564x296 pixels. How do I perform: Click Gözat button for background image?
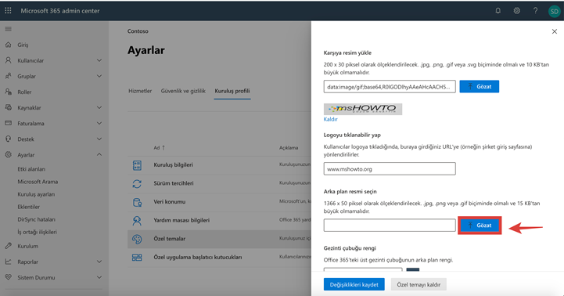pyautogui.click(x=479, y=226)
